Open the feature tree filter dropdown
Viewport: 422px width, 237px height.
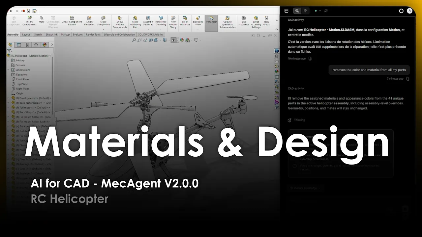(10, 51)
